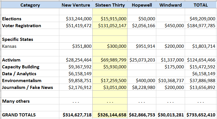The width and height of the screenshot is (217, 119).
Task: Click the $733,652,410 overall total
Action: tap(201, 115)
